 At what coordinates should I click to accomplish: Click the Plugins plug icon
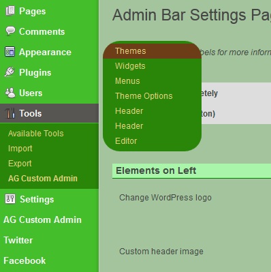tap(10, 72)
